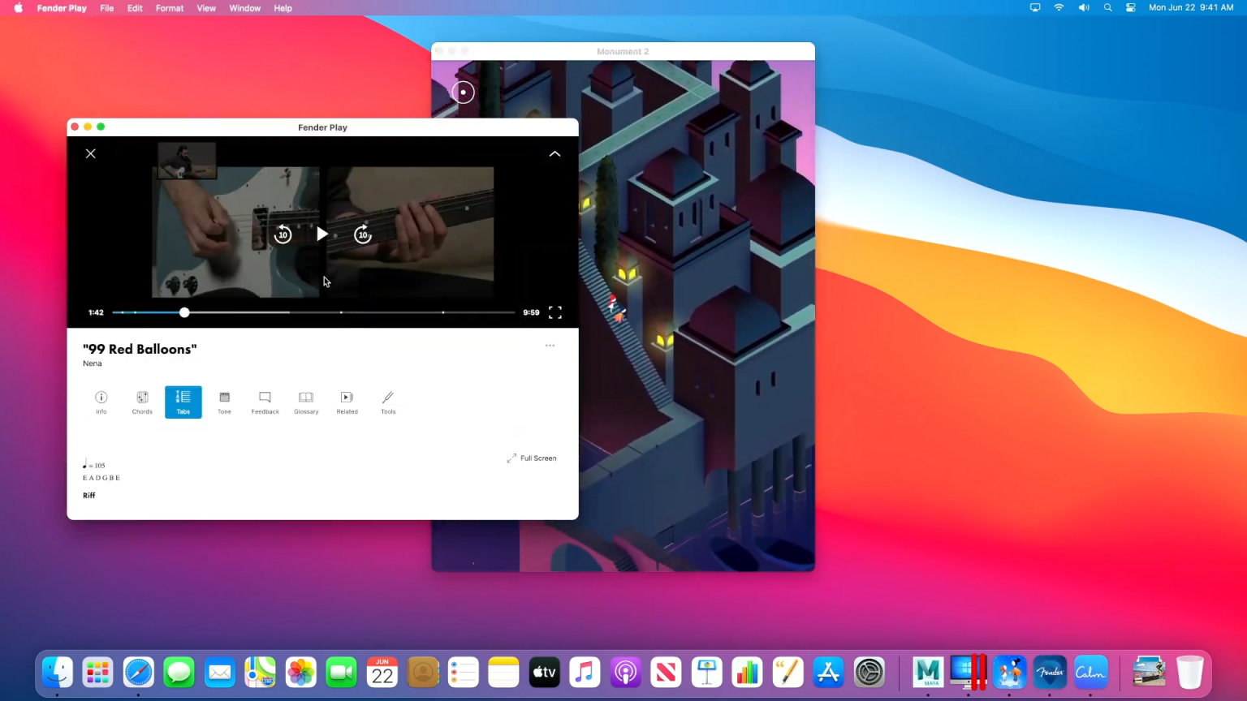The height and width of the screenshot is (701, 1247).
Task: Click the screen mirroring menu bar icon
Action: tap(1035, 7)
